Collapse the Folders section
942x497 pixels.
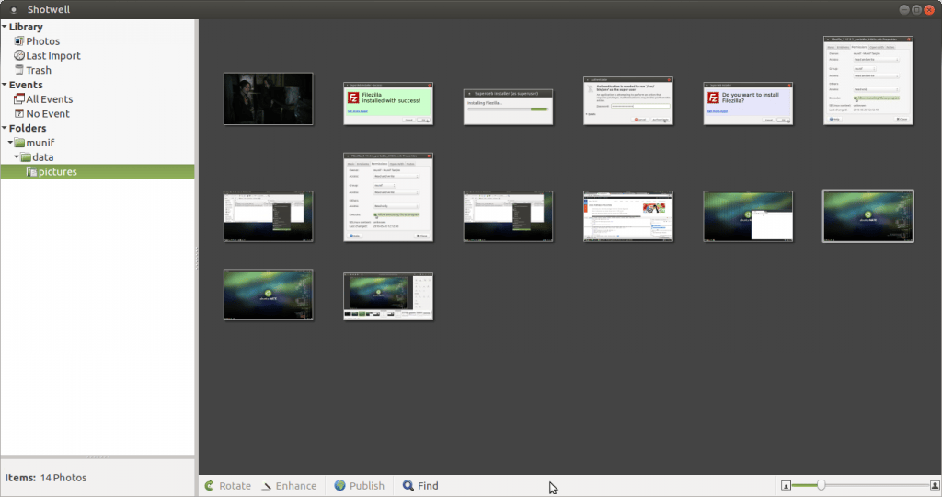click(5, 129)
